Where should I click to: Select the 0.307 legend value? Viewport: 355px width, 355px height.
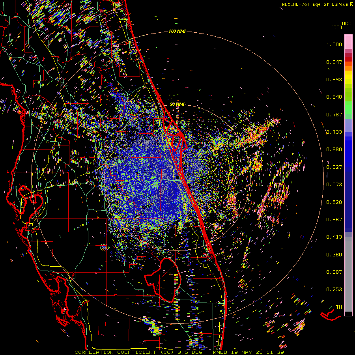tap(334, 272)
